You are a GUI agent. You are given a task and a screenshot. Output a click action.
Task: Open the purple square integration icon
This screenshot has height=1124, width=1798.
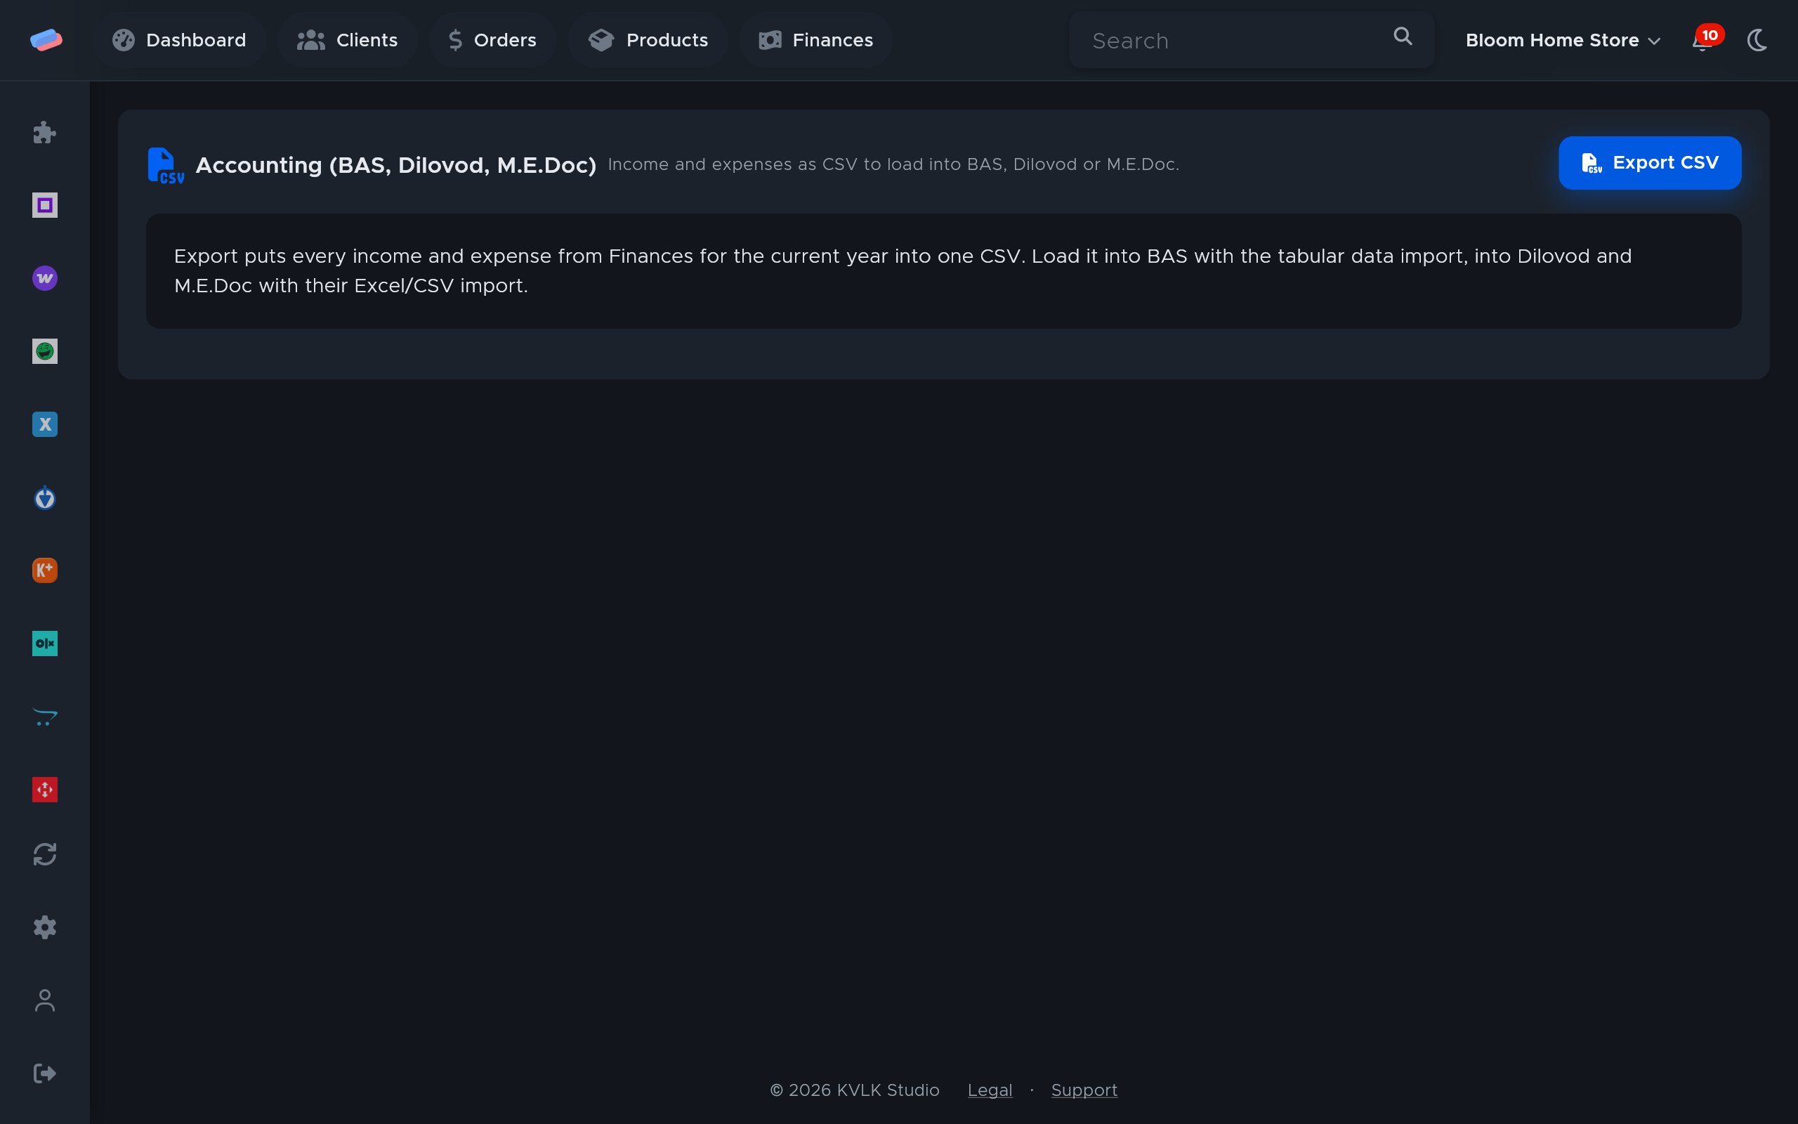pos(44,205)
